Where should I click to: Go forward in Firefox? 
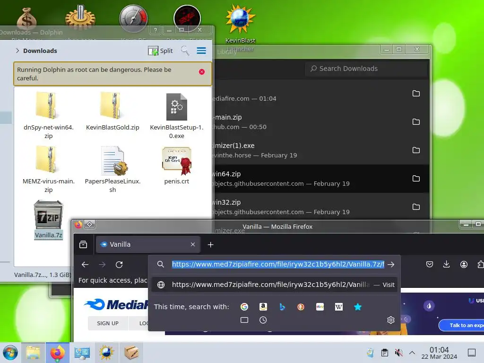tap(102, 265)
